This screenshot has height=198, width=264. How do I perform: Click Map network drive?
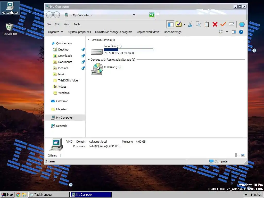(148, 32)
